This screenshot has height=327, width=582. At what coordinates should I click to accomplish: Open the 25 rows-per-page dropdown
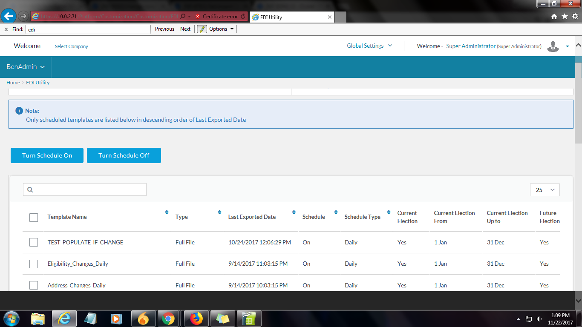tap(545, 190)
